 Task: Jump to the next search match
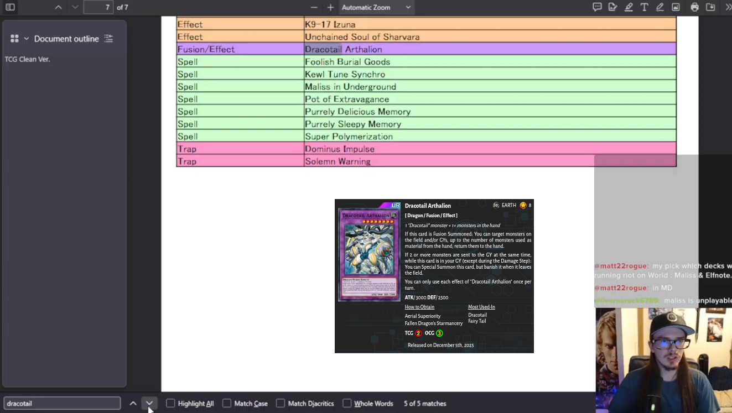pos(149,404)
